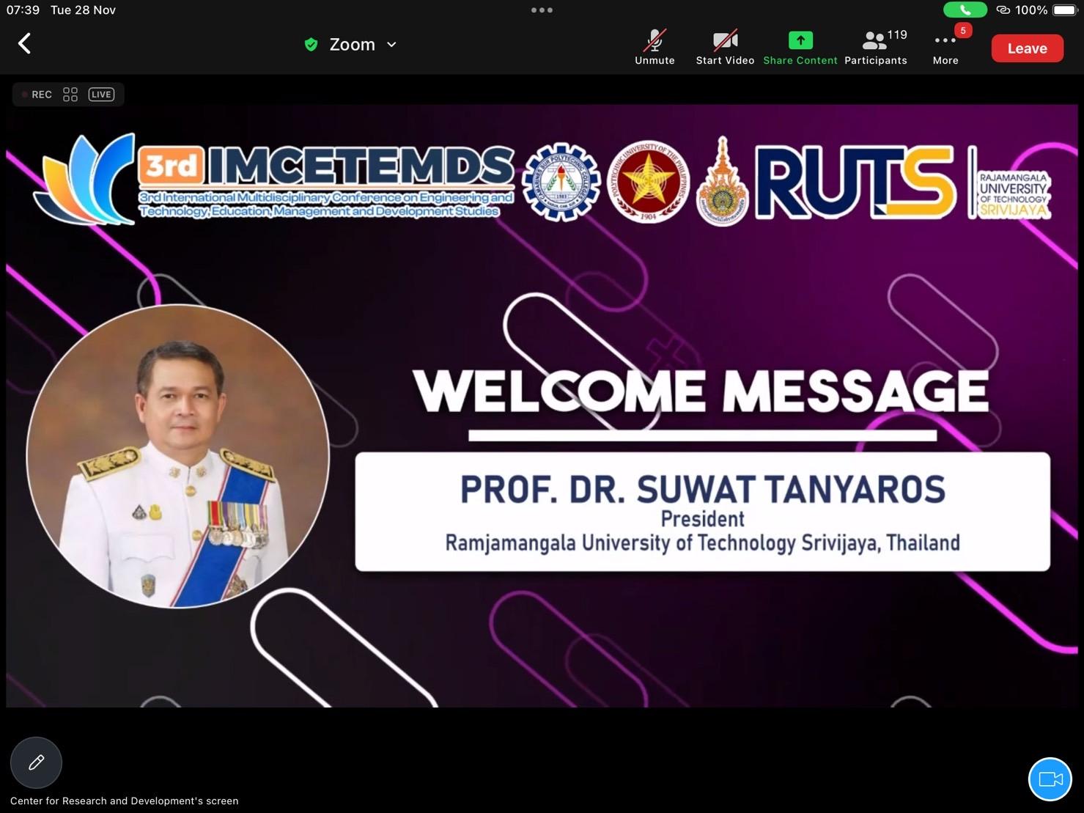Tap the blue camera button at bottom right
The width and height of the screenshot is (1084, 813).
point(1050,779)
